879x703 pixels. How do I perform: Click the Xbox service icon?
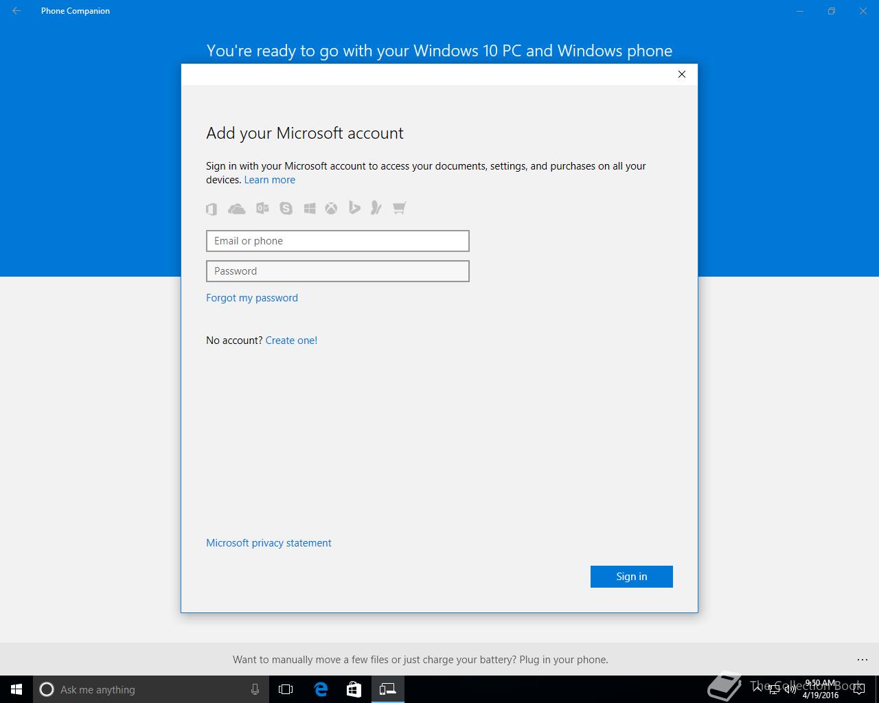pyautogui.click(x=332, y=208)
